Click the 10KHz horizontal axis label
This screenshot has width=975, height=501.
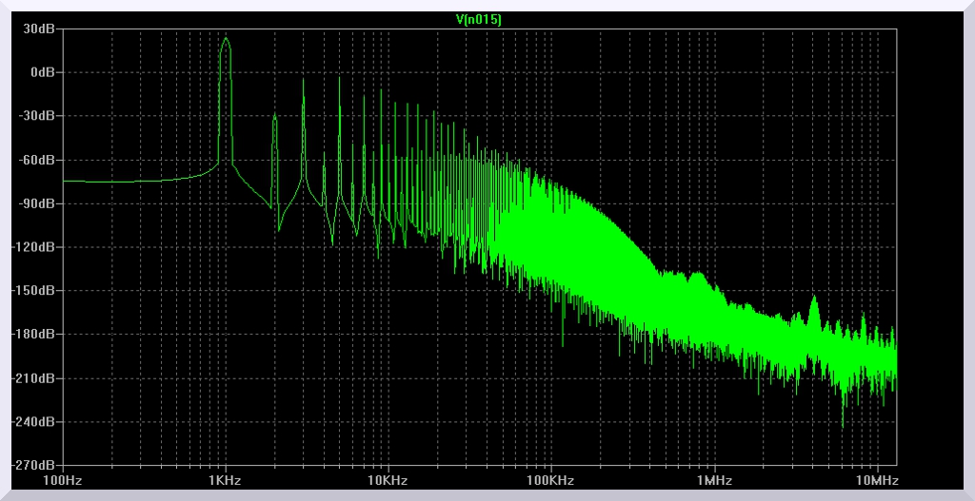[x=388, y=481]
